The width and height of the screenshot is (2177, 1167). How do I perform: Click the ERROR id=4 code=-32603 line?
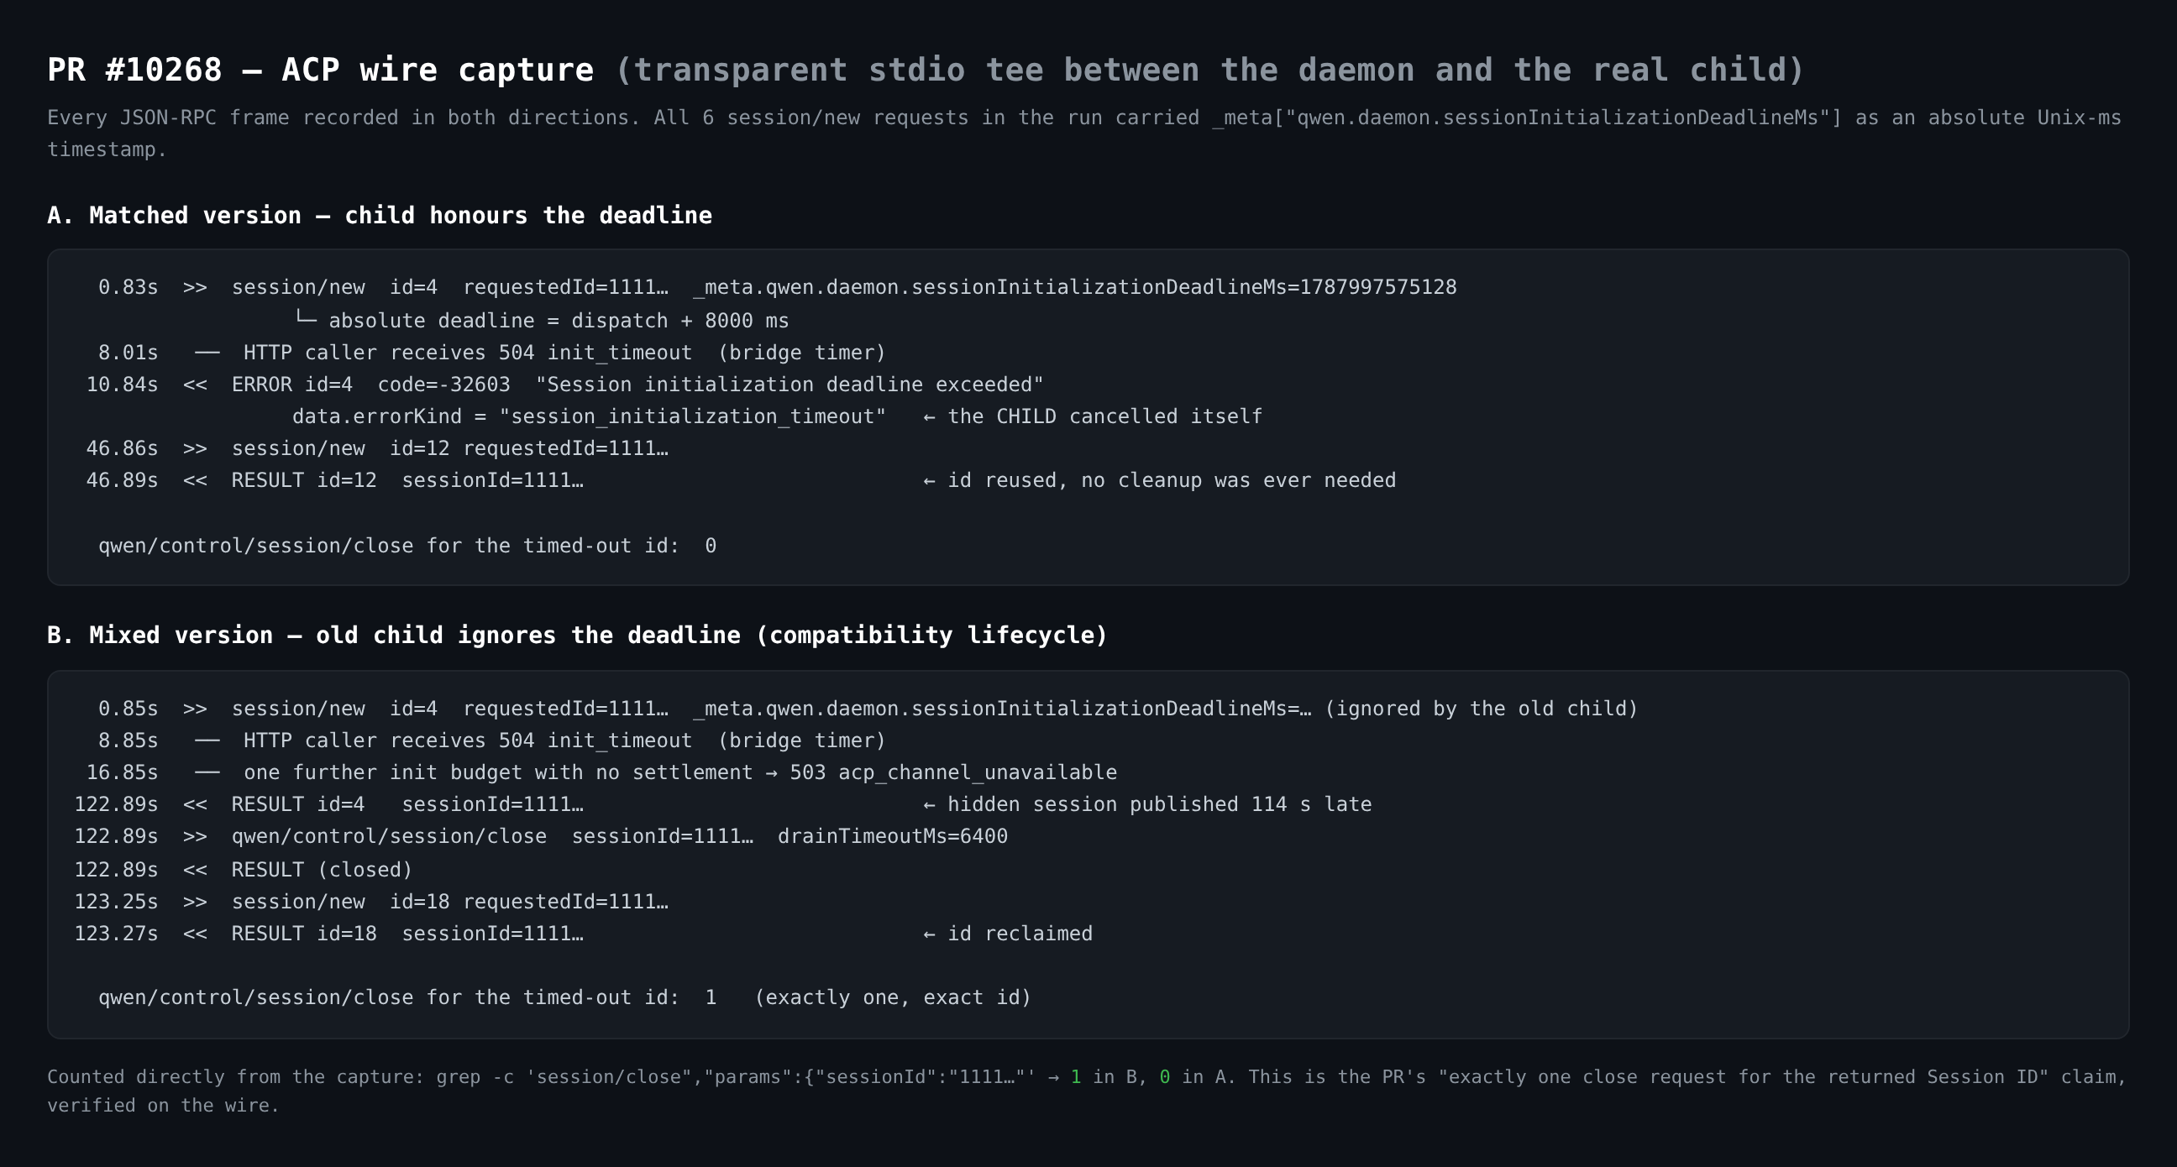tap(564, 385)
